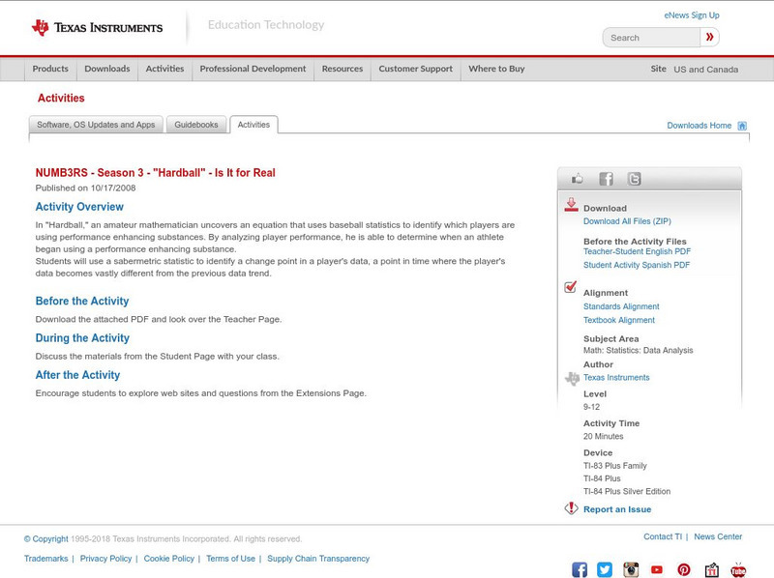Open the Professional Development menu

253,69
